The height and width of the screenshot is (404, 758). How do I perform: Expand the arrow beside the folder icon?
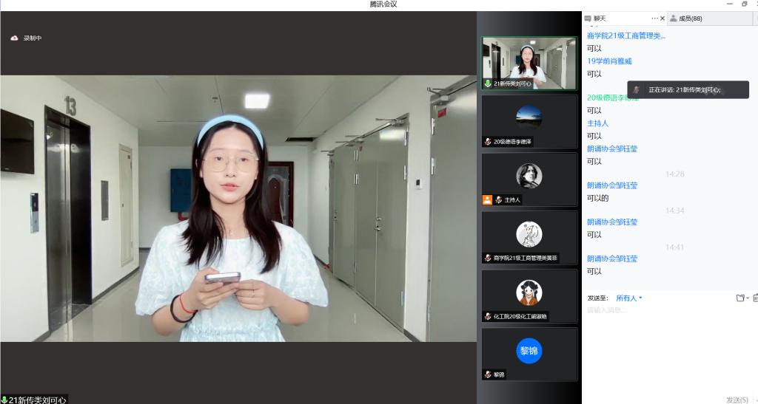[748, 298]
